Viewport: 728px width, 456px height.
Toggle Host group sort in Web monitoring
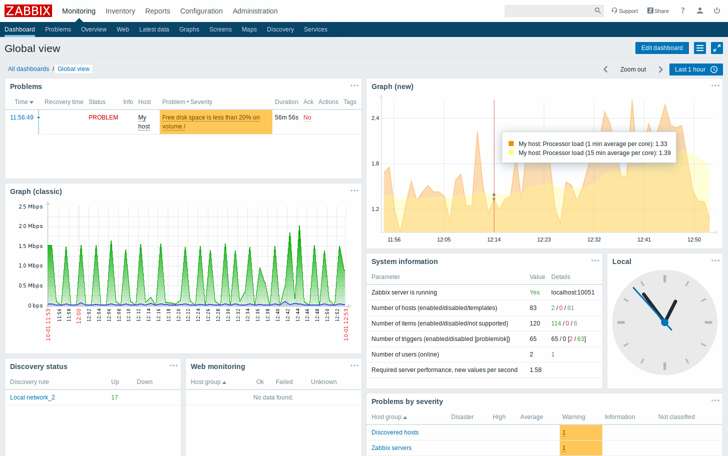pos(208,381)
